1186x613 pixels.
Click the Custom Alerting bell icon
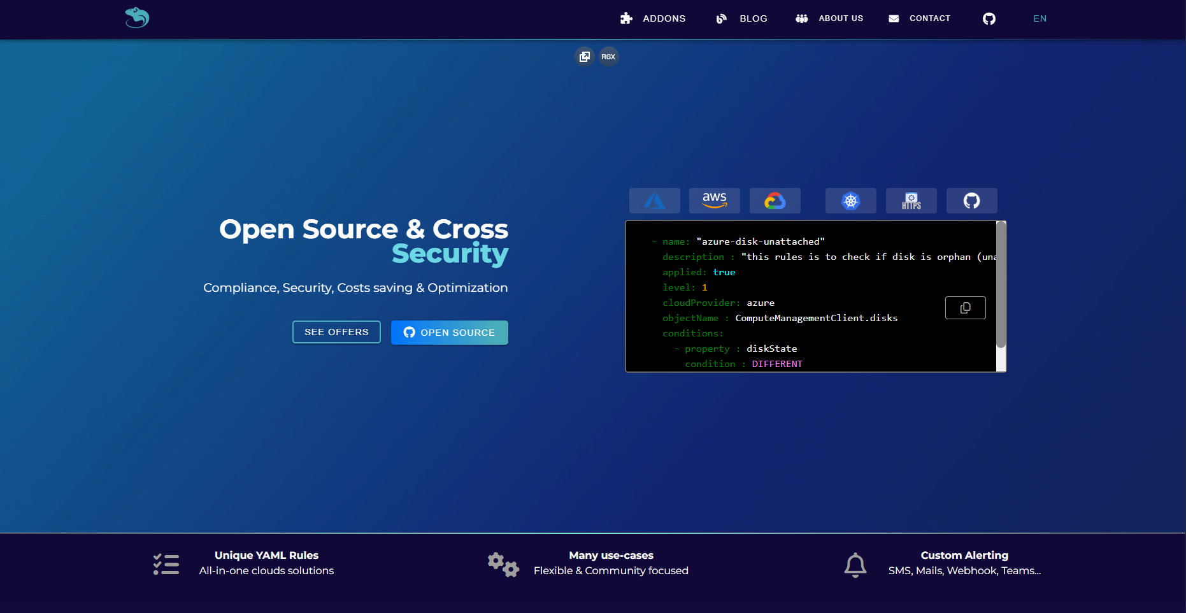(x=855, y=565)
